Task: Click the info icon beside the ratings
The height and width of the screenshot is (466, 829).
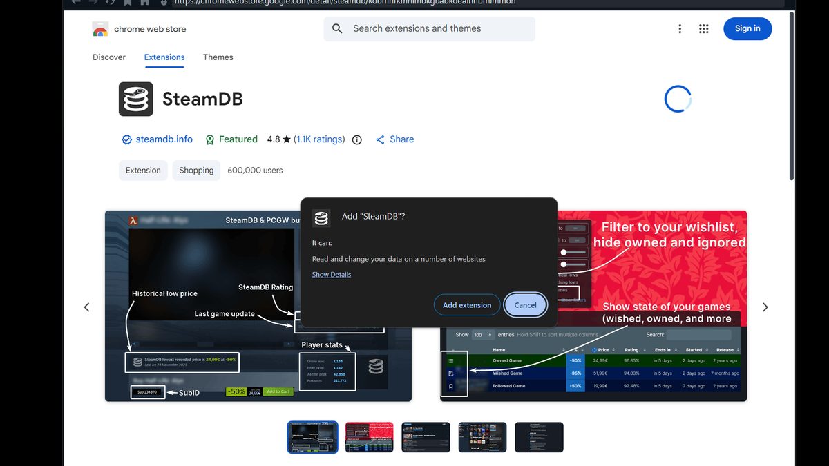Action: point(356,139)
